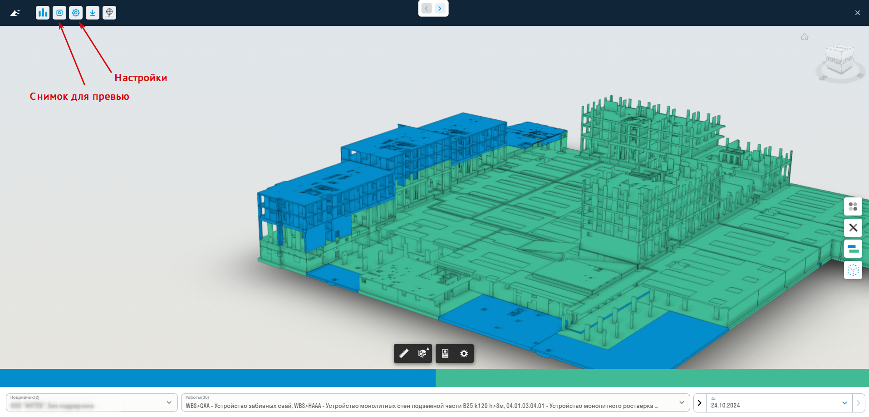Toggle the dashed cube ghost-mode button
869x417 pixels.
[853, 270]
